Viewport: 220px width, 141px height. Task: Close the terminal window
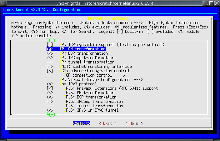tap(216, 3)
